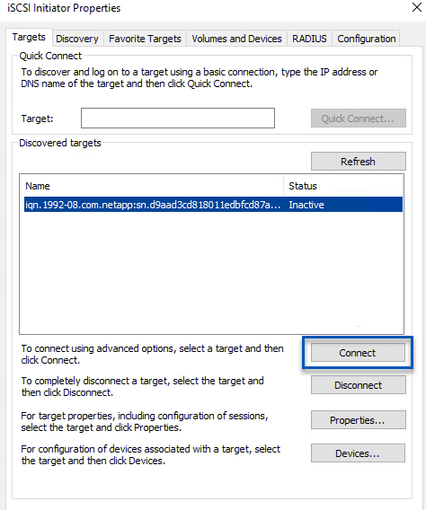Open the Configuration tab
The height and width of the screenshot is (510, 426).
click(x=366, y=39)
